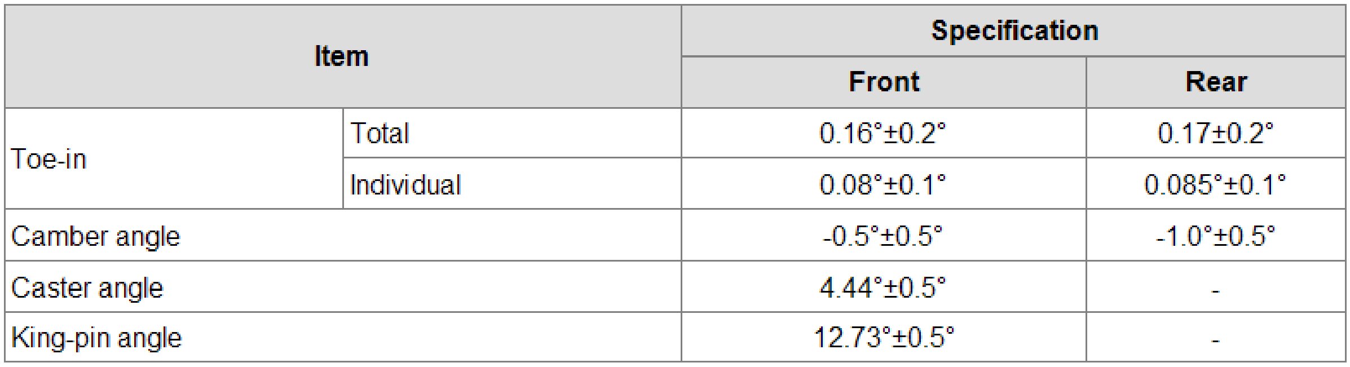Click the Front column header

(x=884, y=82)
